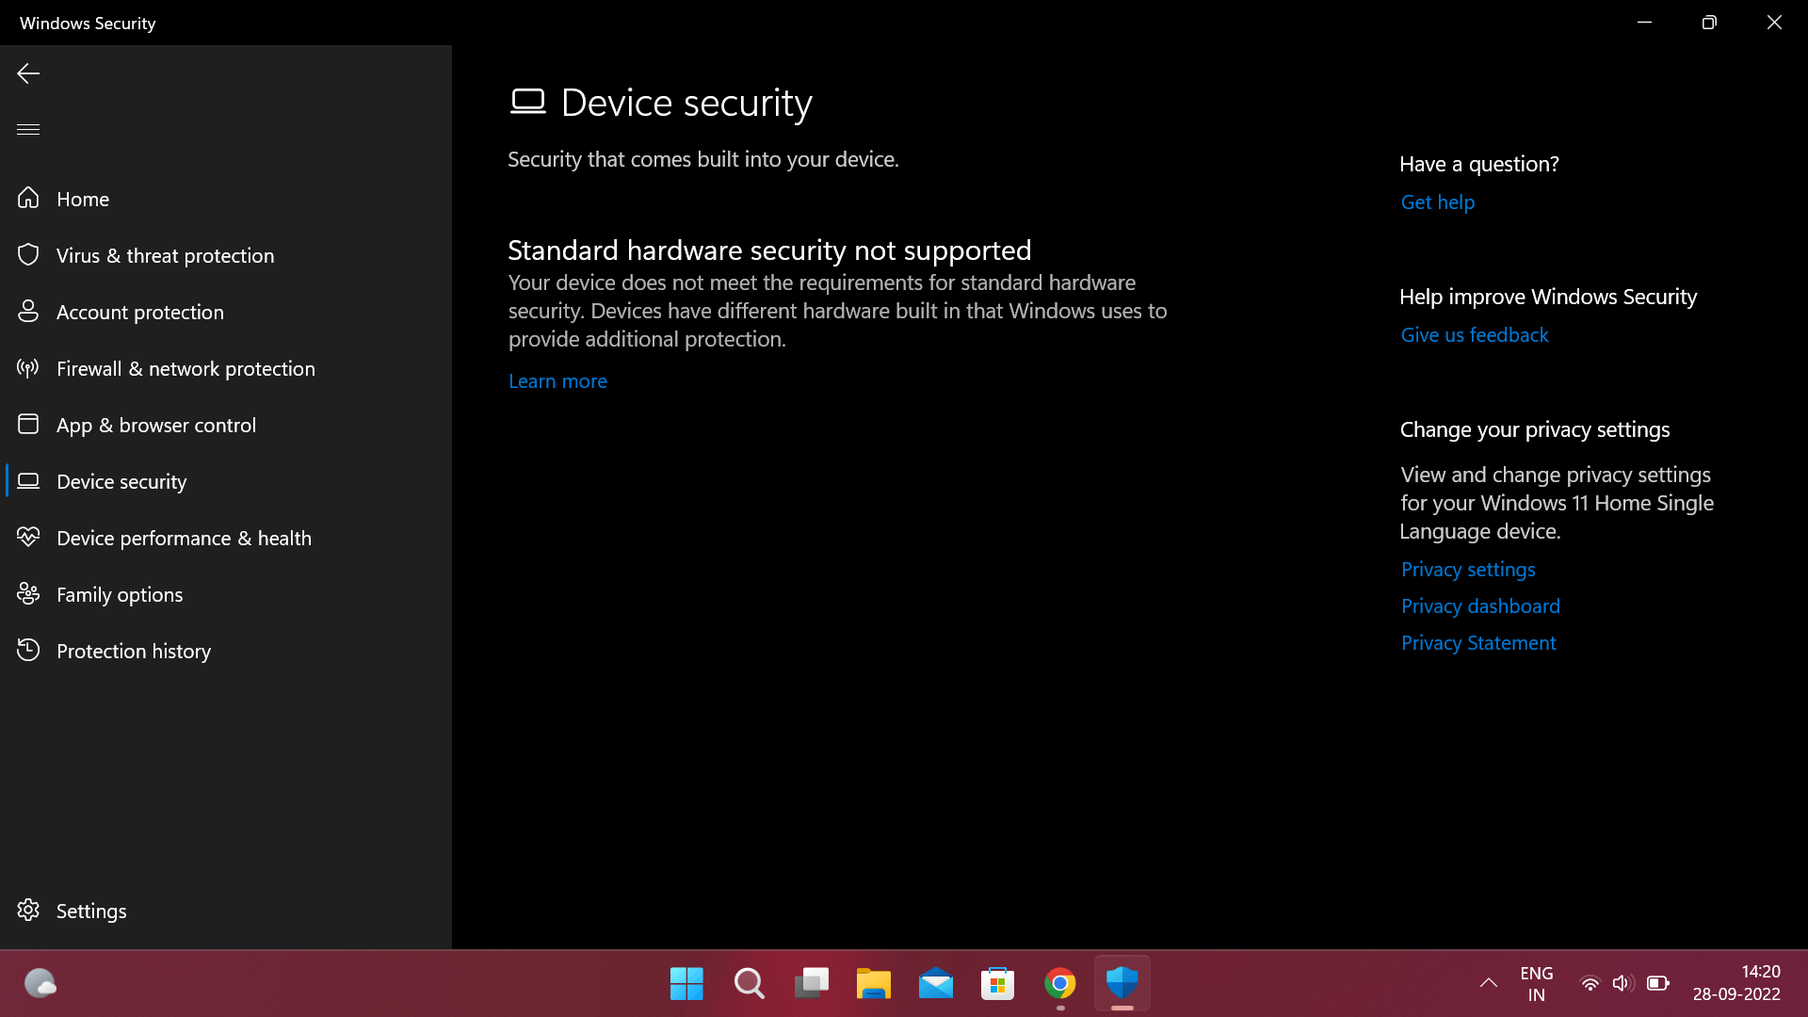The width and height of the screenshot is (1808, 1017).
Task: Select the Device security menu item
Action: 121,481
